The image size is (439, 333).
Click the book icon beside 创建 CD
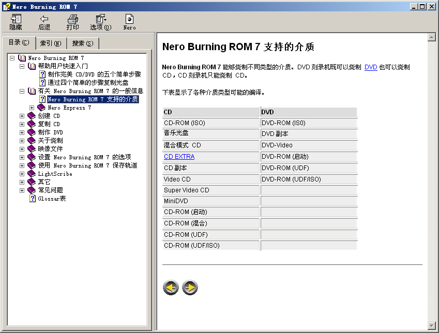coord(32,116)
